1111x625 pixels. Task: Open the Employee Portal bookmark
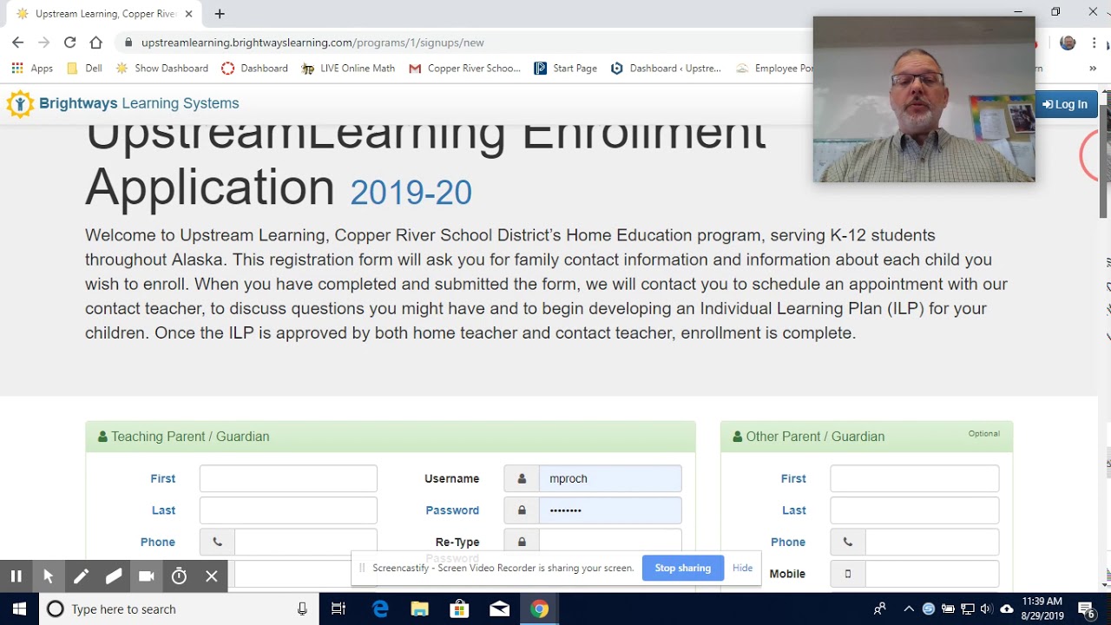[774, 69]
